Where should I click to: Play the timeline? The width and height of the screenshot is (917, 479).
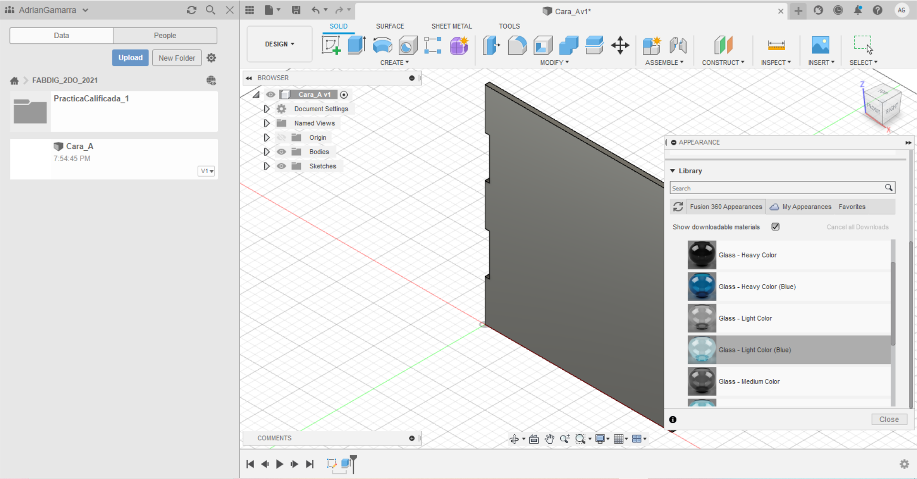[279, 464]
